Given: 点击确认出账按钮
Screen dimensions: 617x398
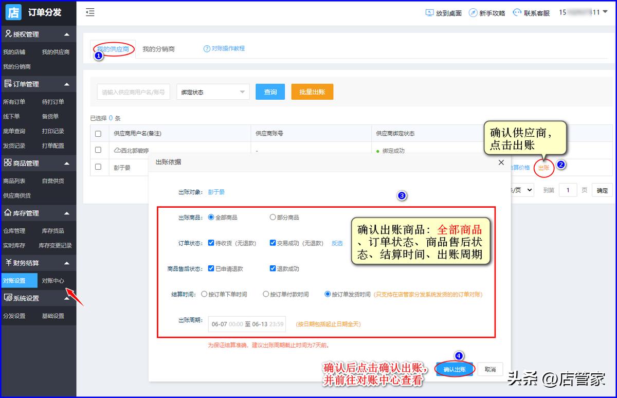Looking at the screenshot, I should pos(453,369).
